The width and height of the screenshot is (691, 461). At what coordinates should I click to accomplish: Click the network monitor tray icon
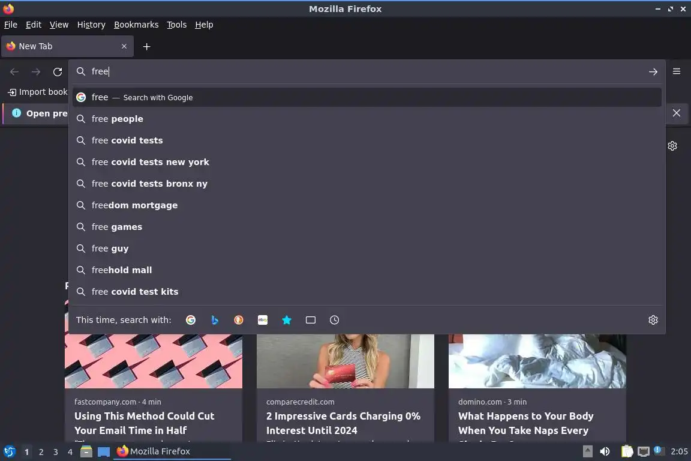coord(644,451)
